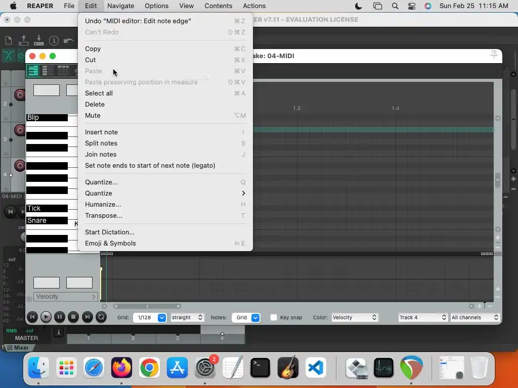
Task: Click the Save project icon with down arrow
Action: 38,40
